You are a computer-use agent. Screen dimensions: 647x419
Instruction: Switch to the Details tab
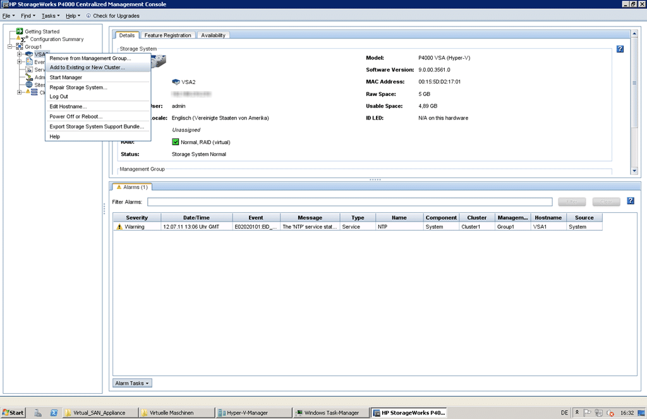[126, 35]
